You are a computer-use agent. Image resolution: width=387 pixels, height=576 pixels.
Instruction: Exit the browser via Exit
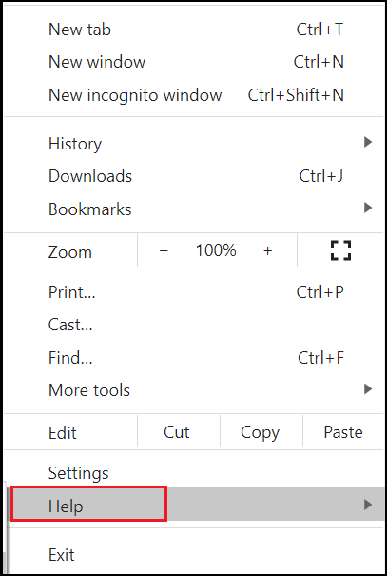pos(194,554)
